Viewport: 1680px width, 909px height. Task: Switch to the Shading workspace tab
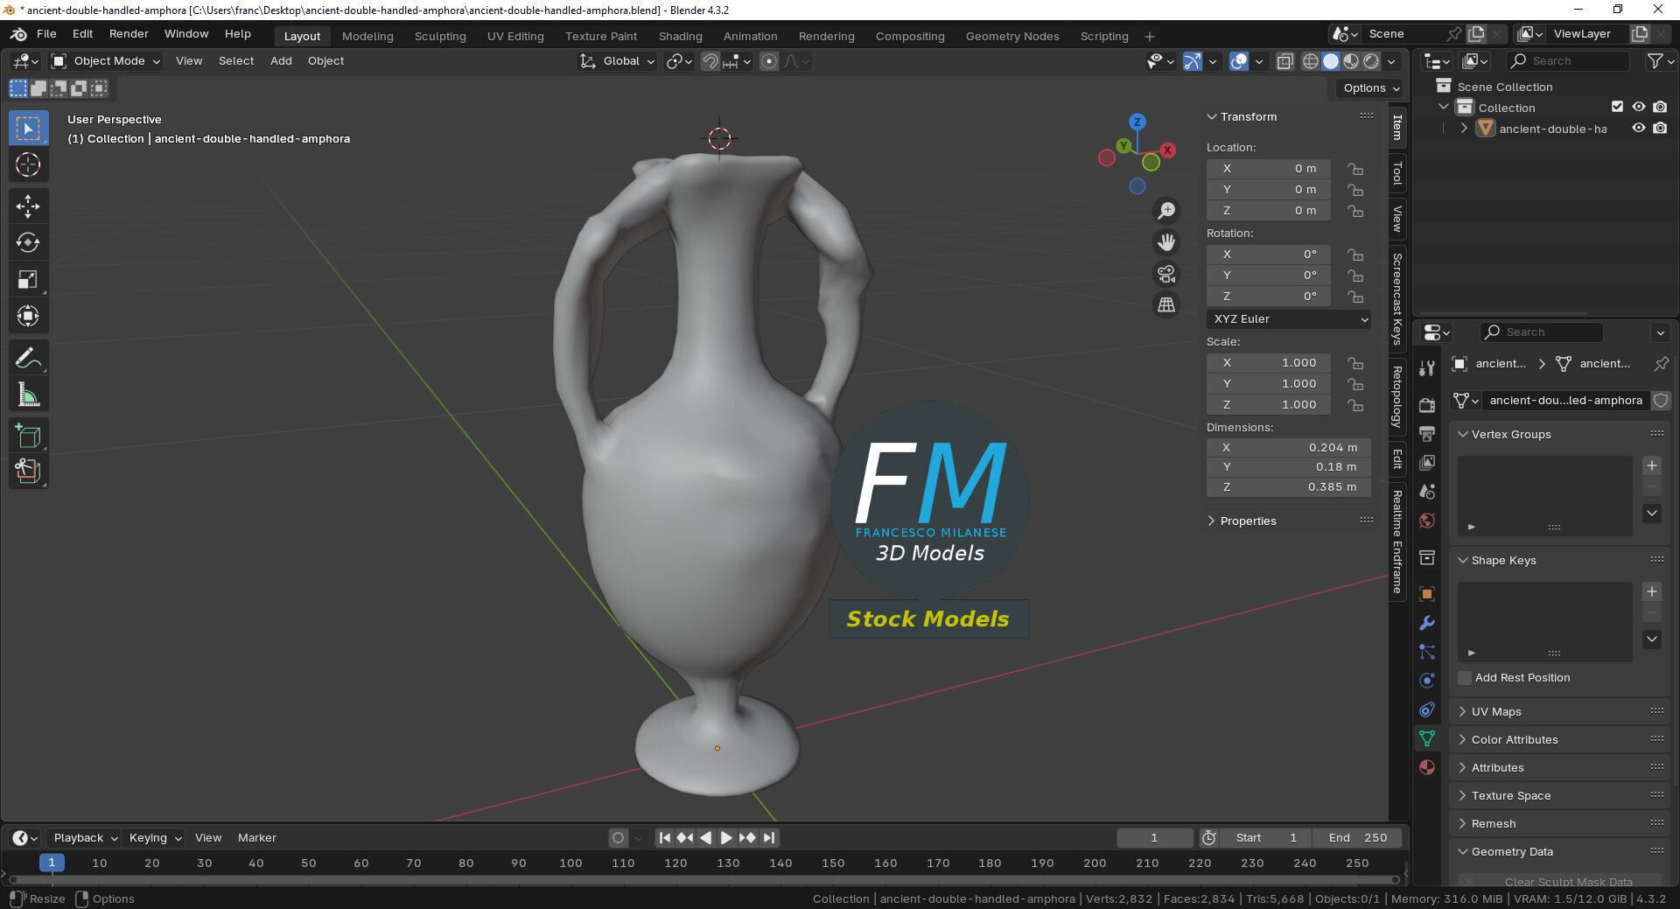tap(680, 36)
